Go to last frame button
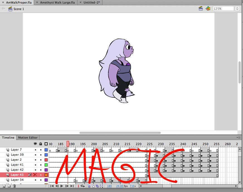The image size is (243, 192). coord(72,186)
